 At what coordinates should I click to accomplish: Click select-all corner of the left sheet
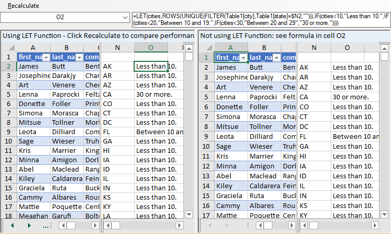[x=8, y=48]
